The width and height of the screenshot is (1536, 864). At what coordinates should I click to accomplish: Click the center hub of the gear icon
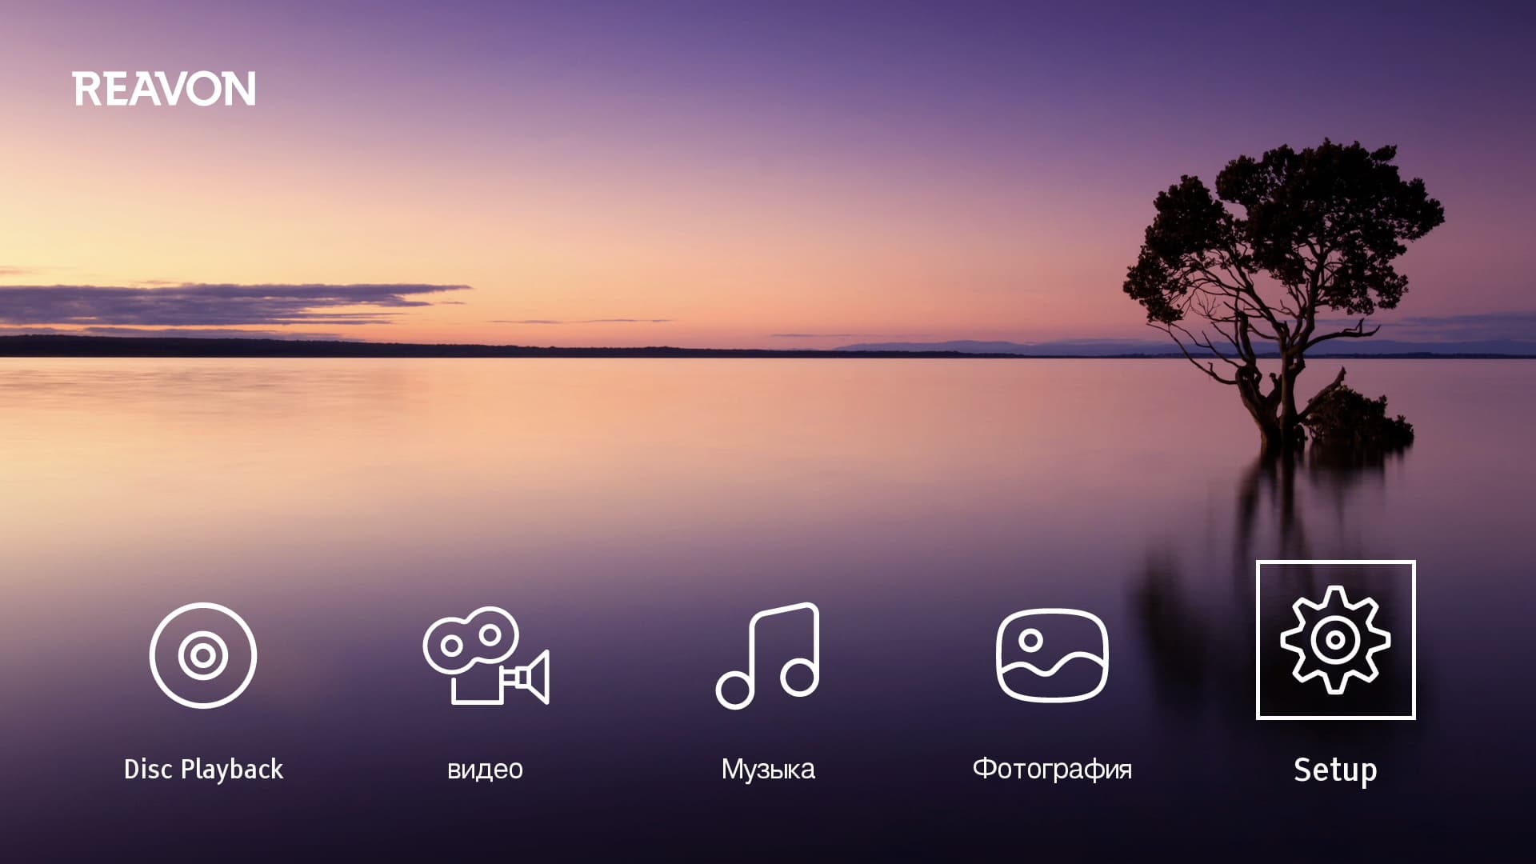[x=1335, y=639]
